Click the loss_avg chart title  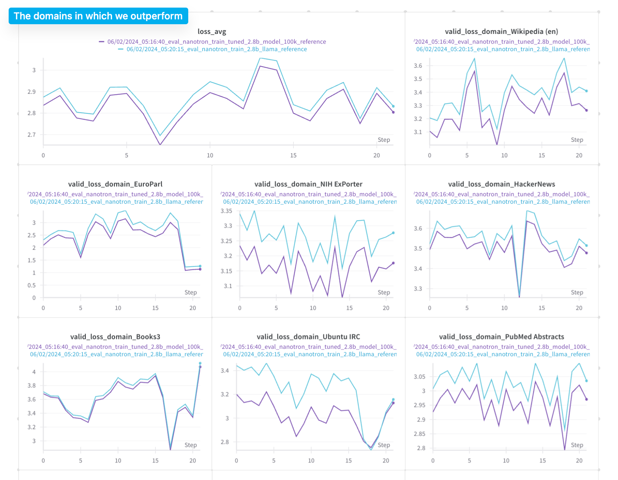(x=212, y=31)
